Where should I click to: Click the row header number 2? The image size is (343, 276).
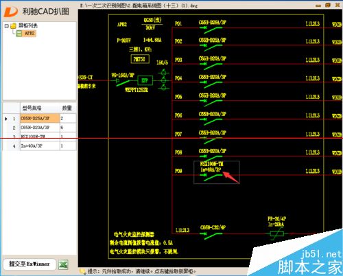tap(14, 128)
